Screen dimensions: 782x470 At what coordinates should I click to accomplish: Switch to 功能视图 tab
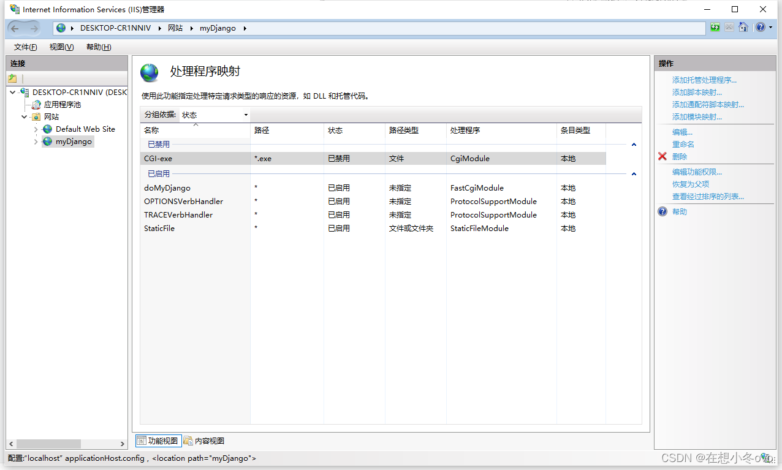(x=158, y=441)
